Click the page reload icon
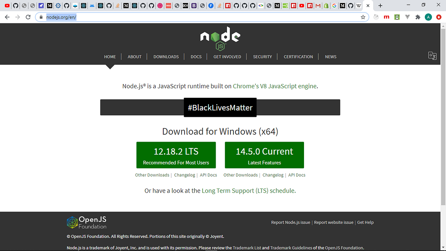 [28, 17]
